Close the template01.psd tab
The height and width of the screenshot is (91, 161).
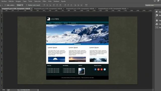point(31,9)
